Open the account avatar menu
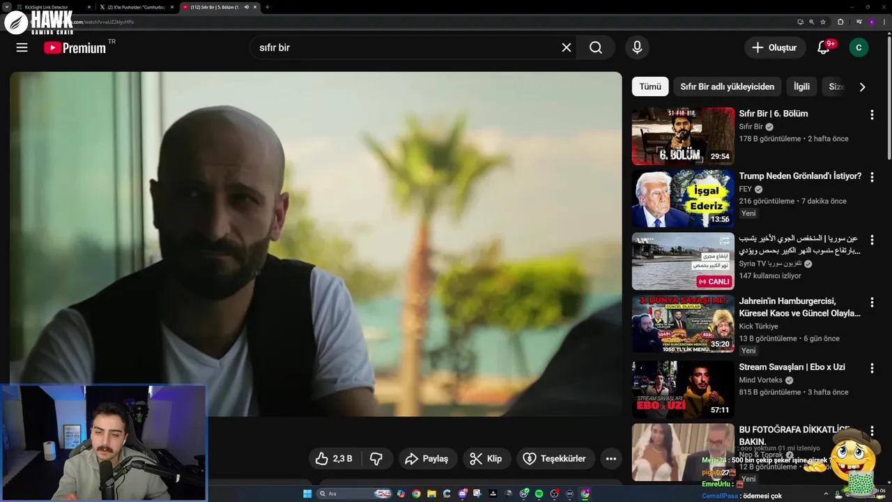The image size is (892, 502). tap(859, 47)
